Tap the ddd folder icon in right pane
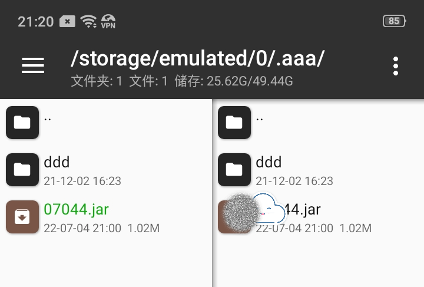424x287 pixels. coord(234,170)
